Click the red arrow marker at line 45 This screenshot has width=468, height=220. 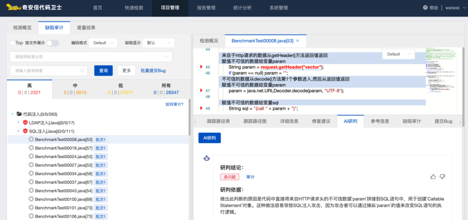click(201, 67)
